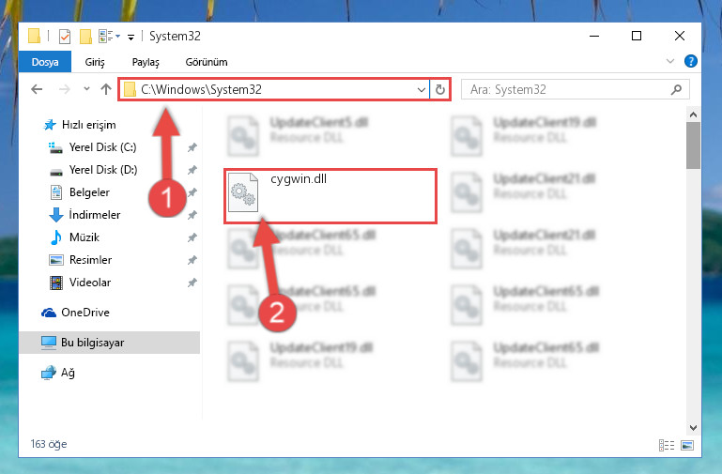Image resolution: width=722 pixels, height=474 pixels.
Task: Go up one folder level
Action: [106, 89]
